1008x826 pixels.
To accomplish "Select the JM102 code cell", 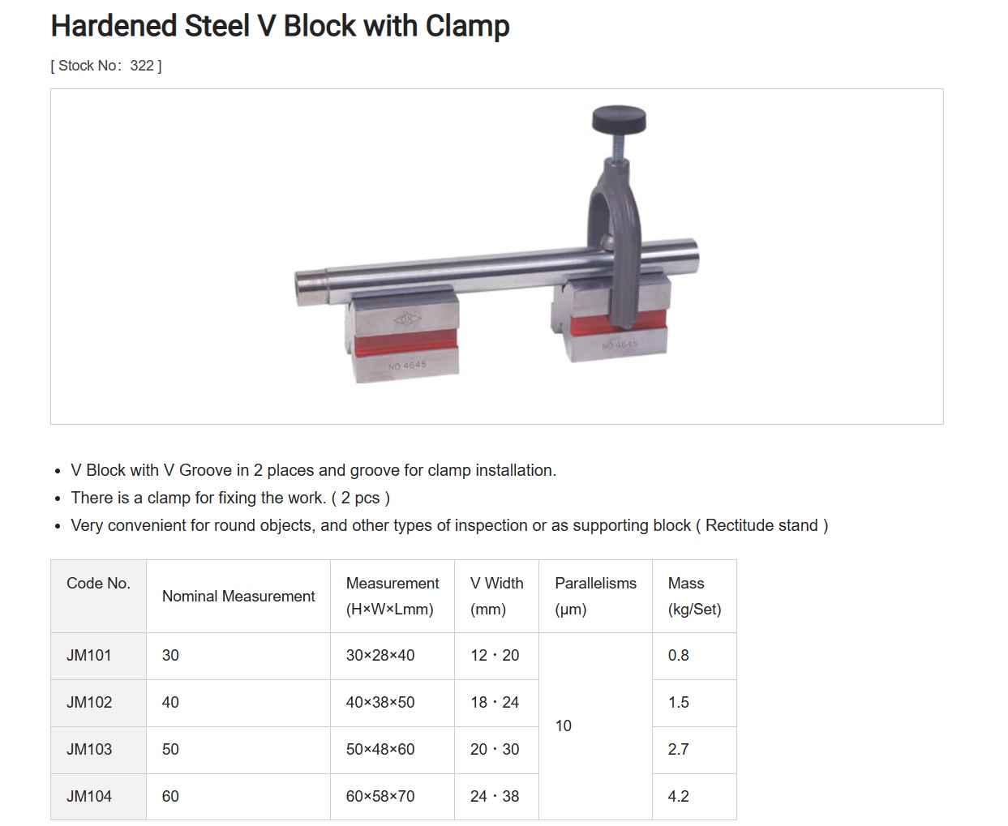I will click(98, 703).
